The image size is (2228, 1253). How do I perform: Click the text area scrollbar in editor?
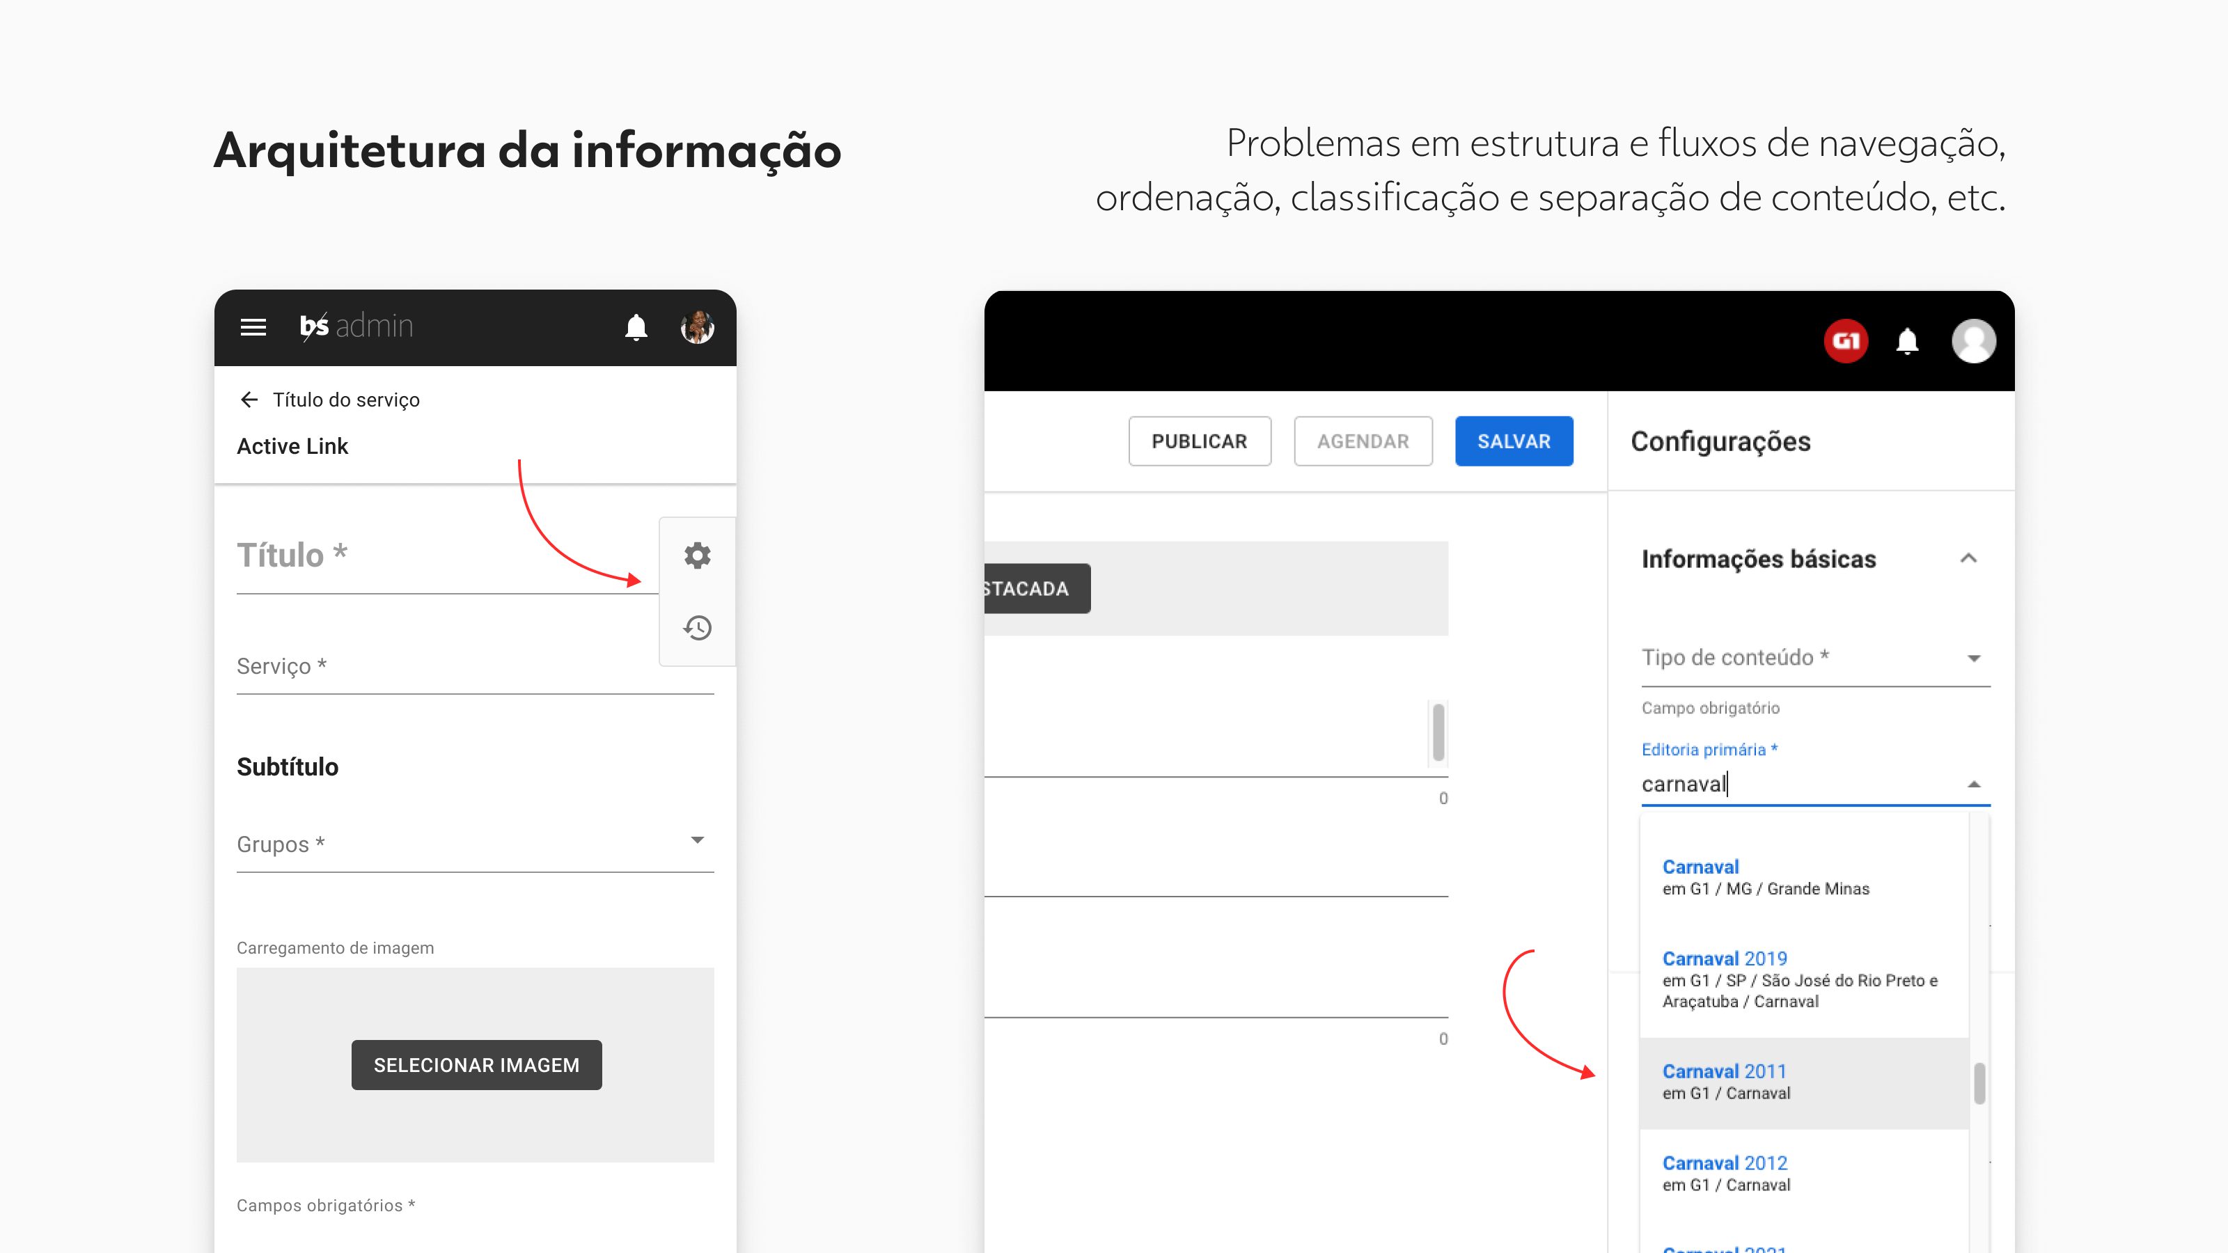1438,732
